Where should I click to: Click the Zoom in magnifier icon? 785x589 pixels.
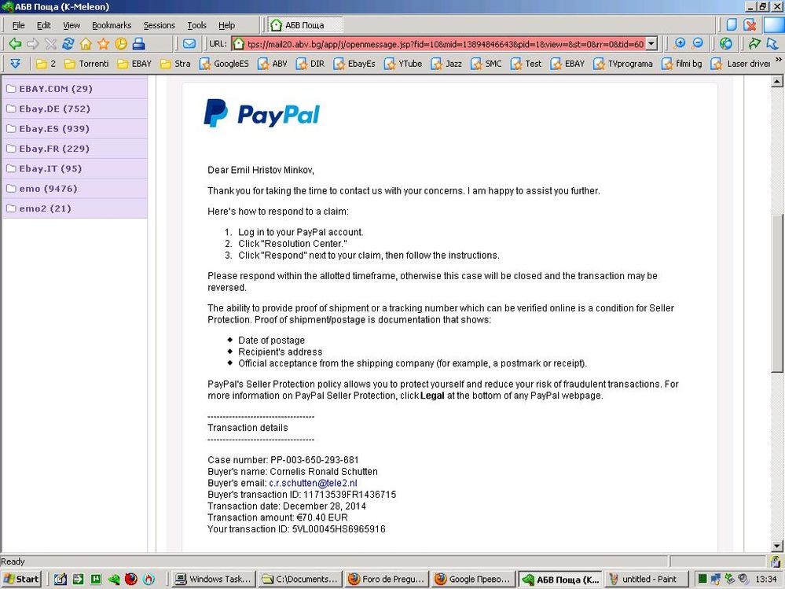[680, 44]
